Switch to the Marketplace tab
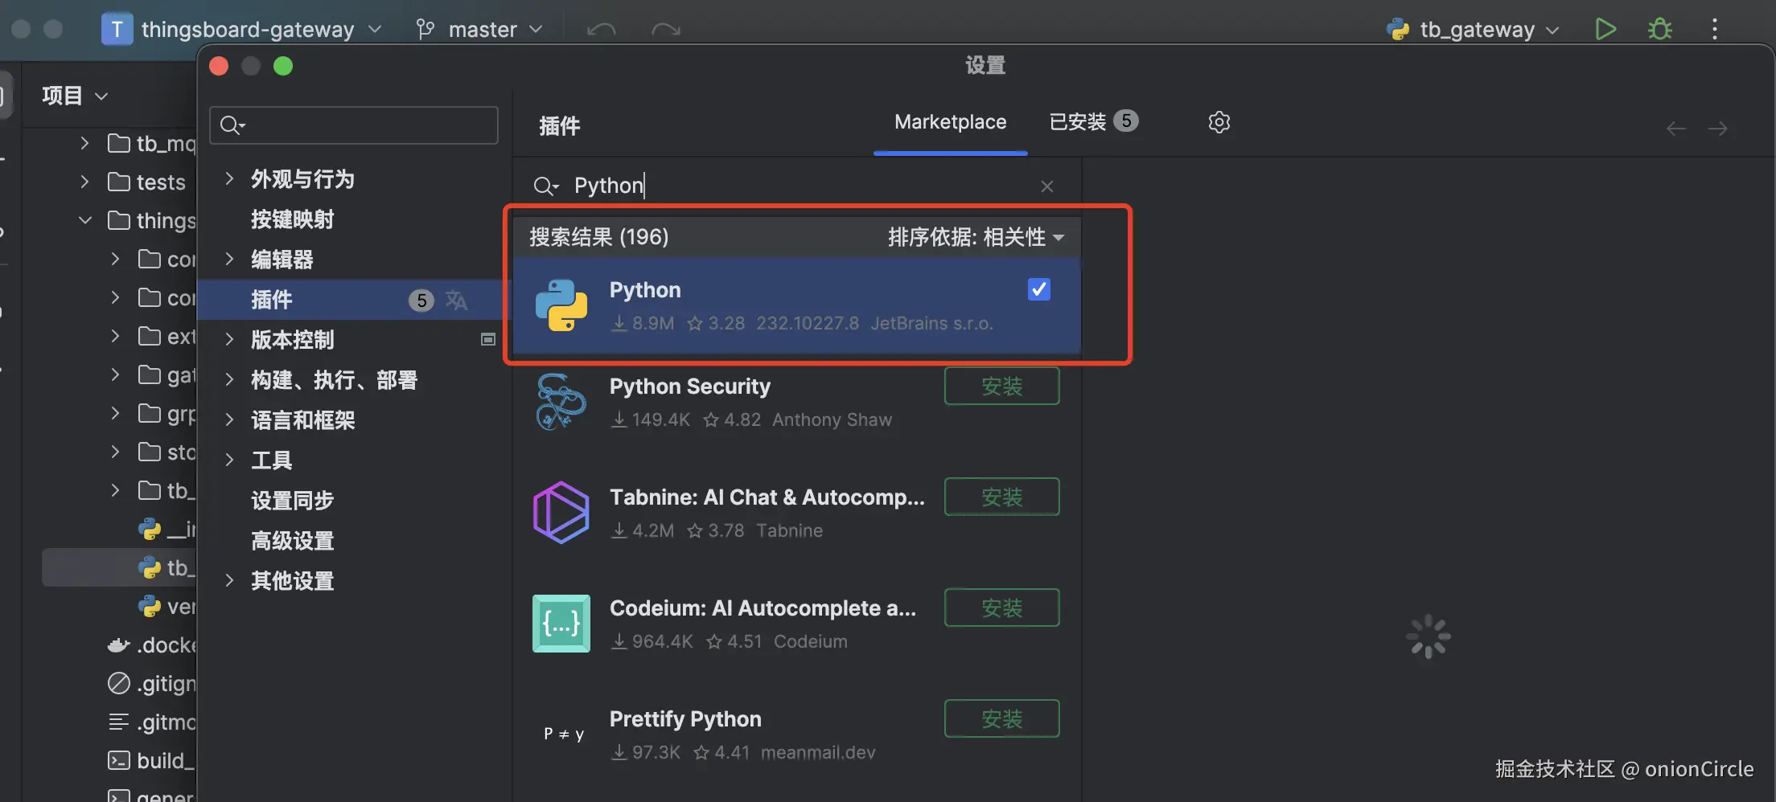1776x802 pixels. 950,122
